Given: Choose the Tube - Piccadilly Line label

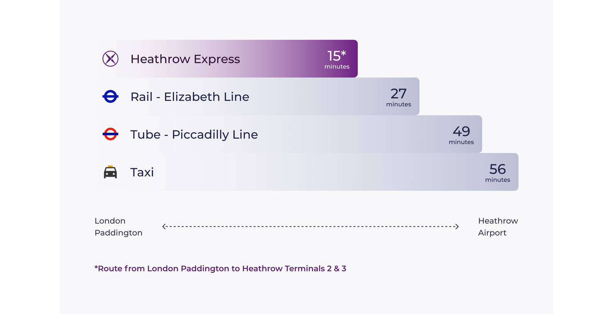Looking at the screenshot, I should click(194, 135).
